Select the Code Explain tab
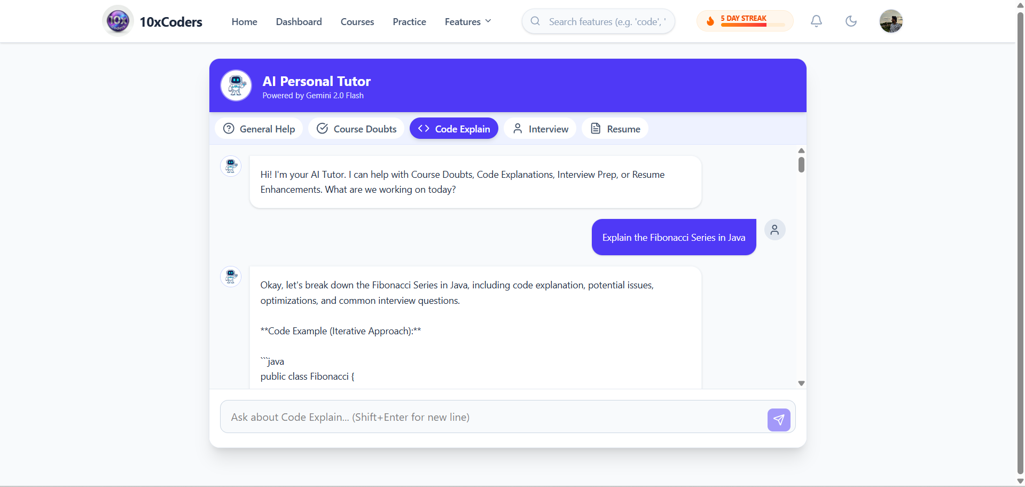Viewport: 1025px width, 487px height. point(454,129)
